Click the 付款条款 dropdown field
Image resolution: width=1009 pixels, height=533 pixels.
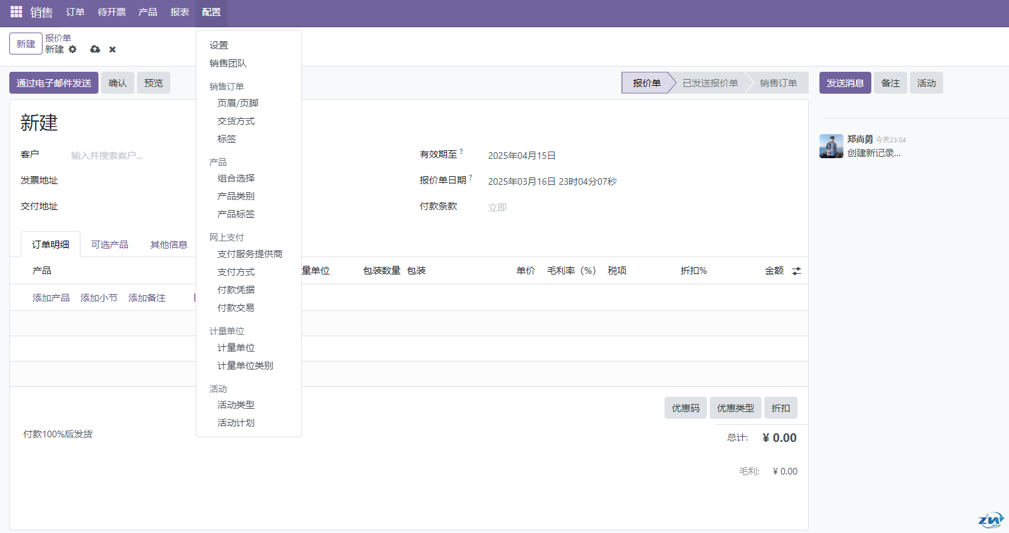[599, 207]
